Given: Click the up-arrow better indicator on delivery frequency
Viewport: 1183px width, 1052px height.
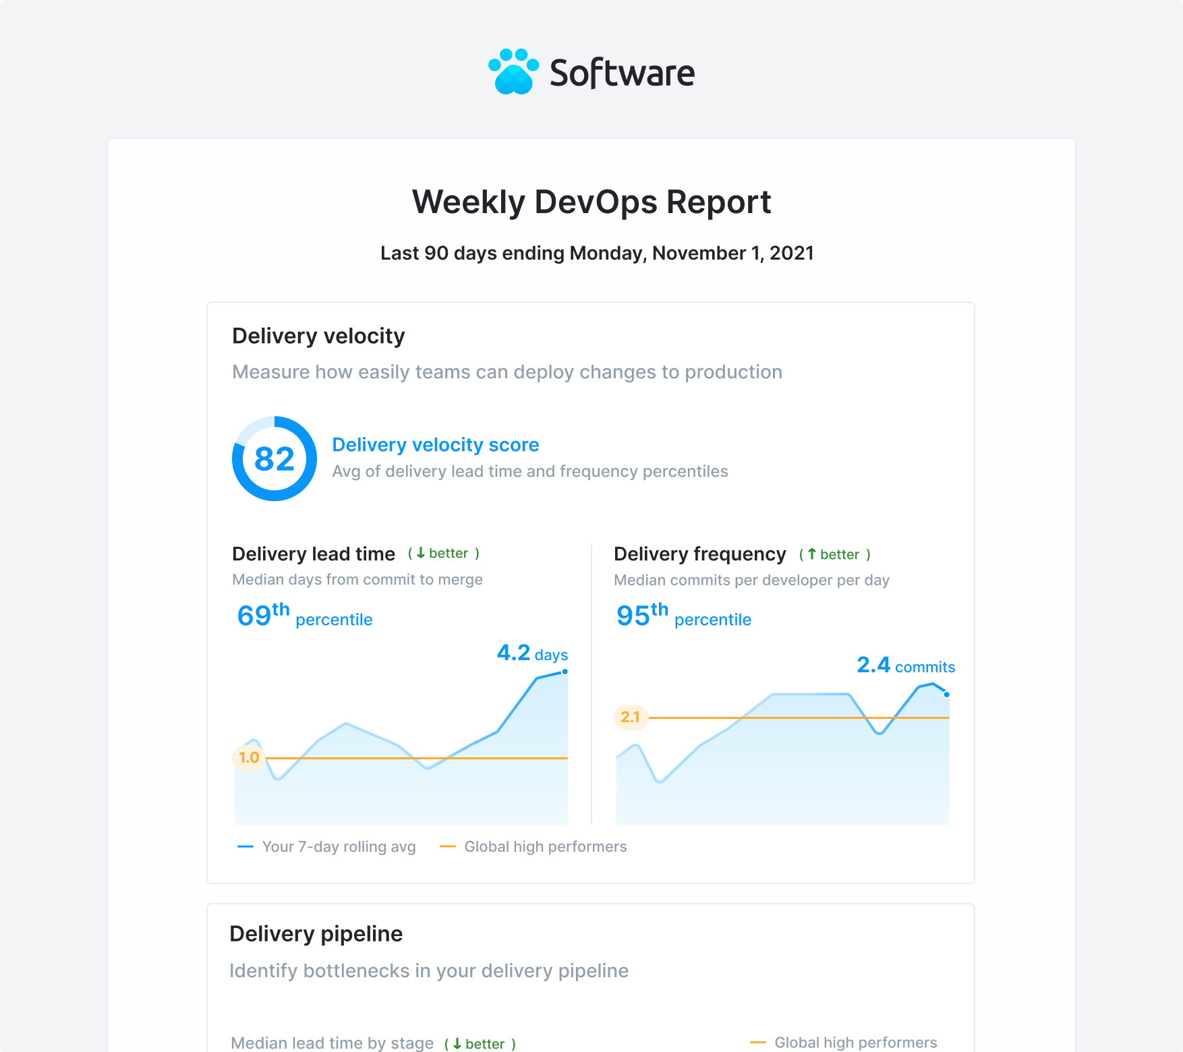Looking at the screenshot, I should 835,554.
